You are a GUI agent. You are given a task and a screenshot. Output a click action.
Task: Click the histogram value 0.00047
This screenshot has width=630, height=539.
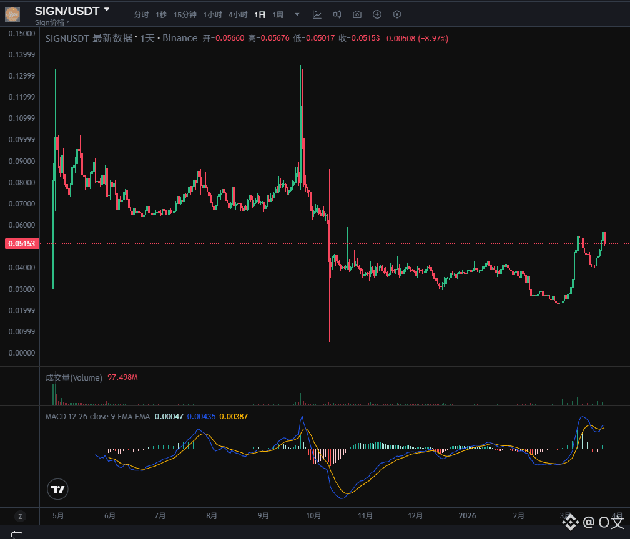pyautogui.click(x=169, y=417)
